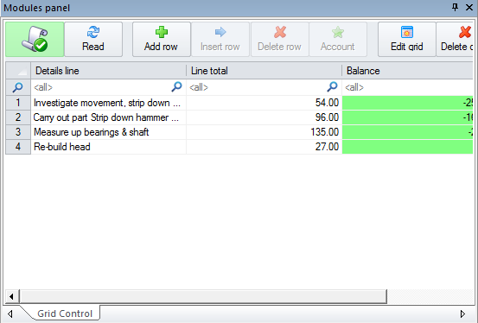This screenshot has height=323, width=478.
Task: Select row 3 Measure up bearings & shaft
Action: pos(92,132)
